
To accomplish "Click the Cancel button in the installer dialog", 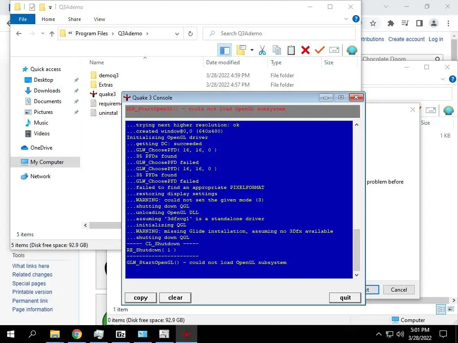I will pyautogui.click(x=399, y=289).
